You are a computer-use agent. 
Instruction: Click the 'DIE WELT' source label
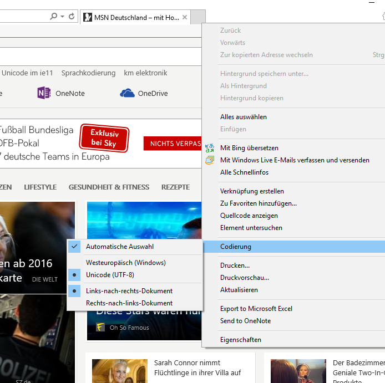point(45,279)
